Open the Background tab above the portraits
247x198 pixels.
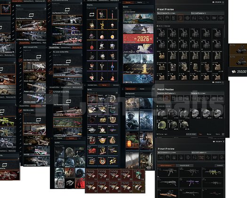[x=130, y=89]
